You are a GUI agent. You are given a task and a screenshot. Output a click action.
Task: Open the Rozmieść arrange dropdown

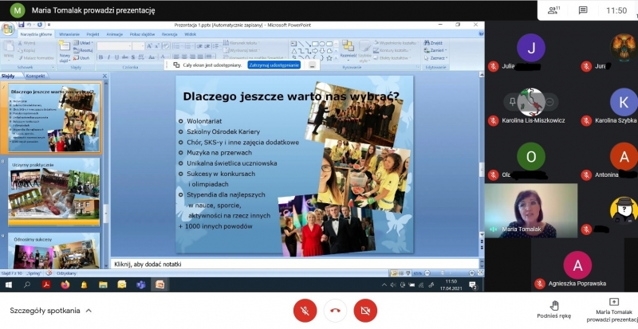click(x=348, y=51)
